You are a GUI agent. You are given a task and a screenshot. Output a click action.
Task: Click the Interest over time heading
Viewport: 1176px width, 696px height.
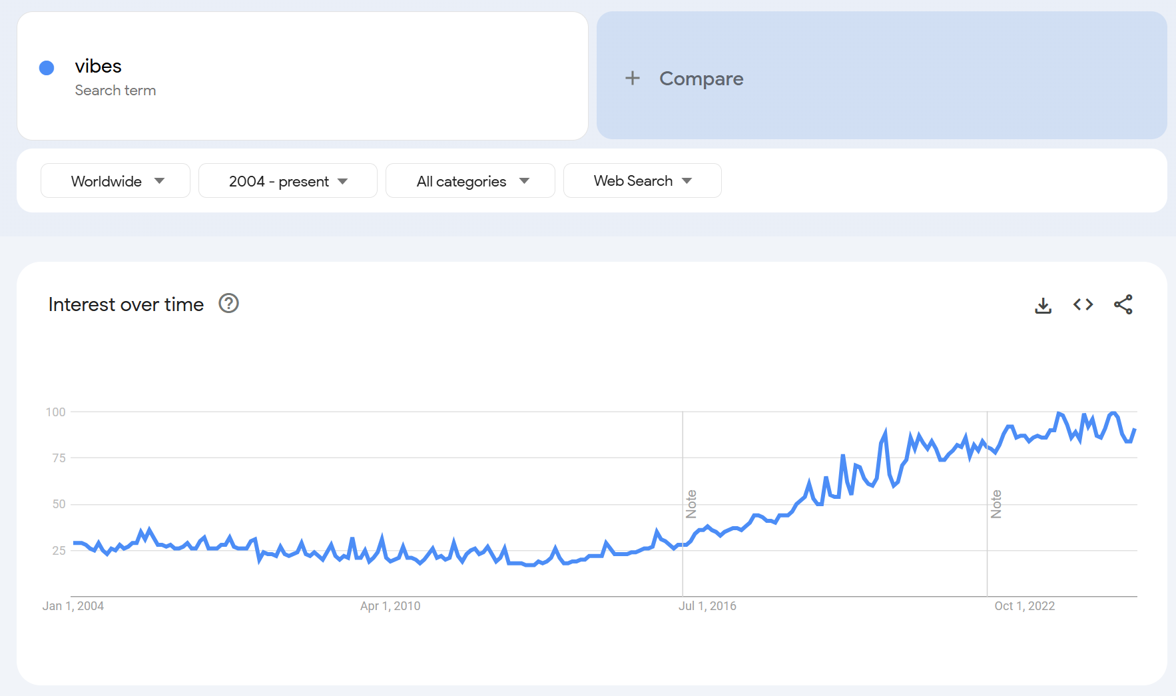[126, 304]
